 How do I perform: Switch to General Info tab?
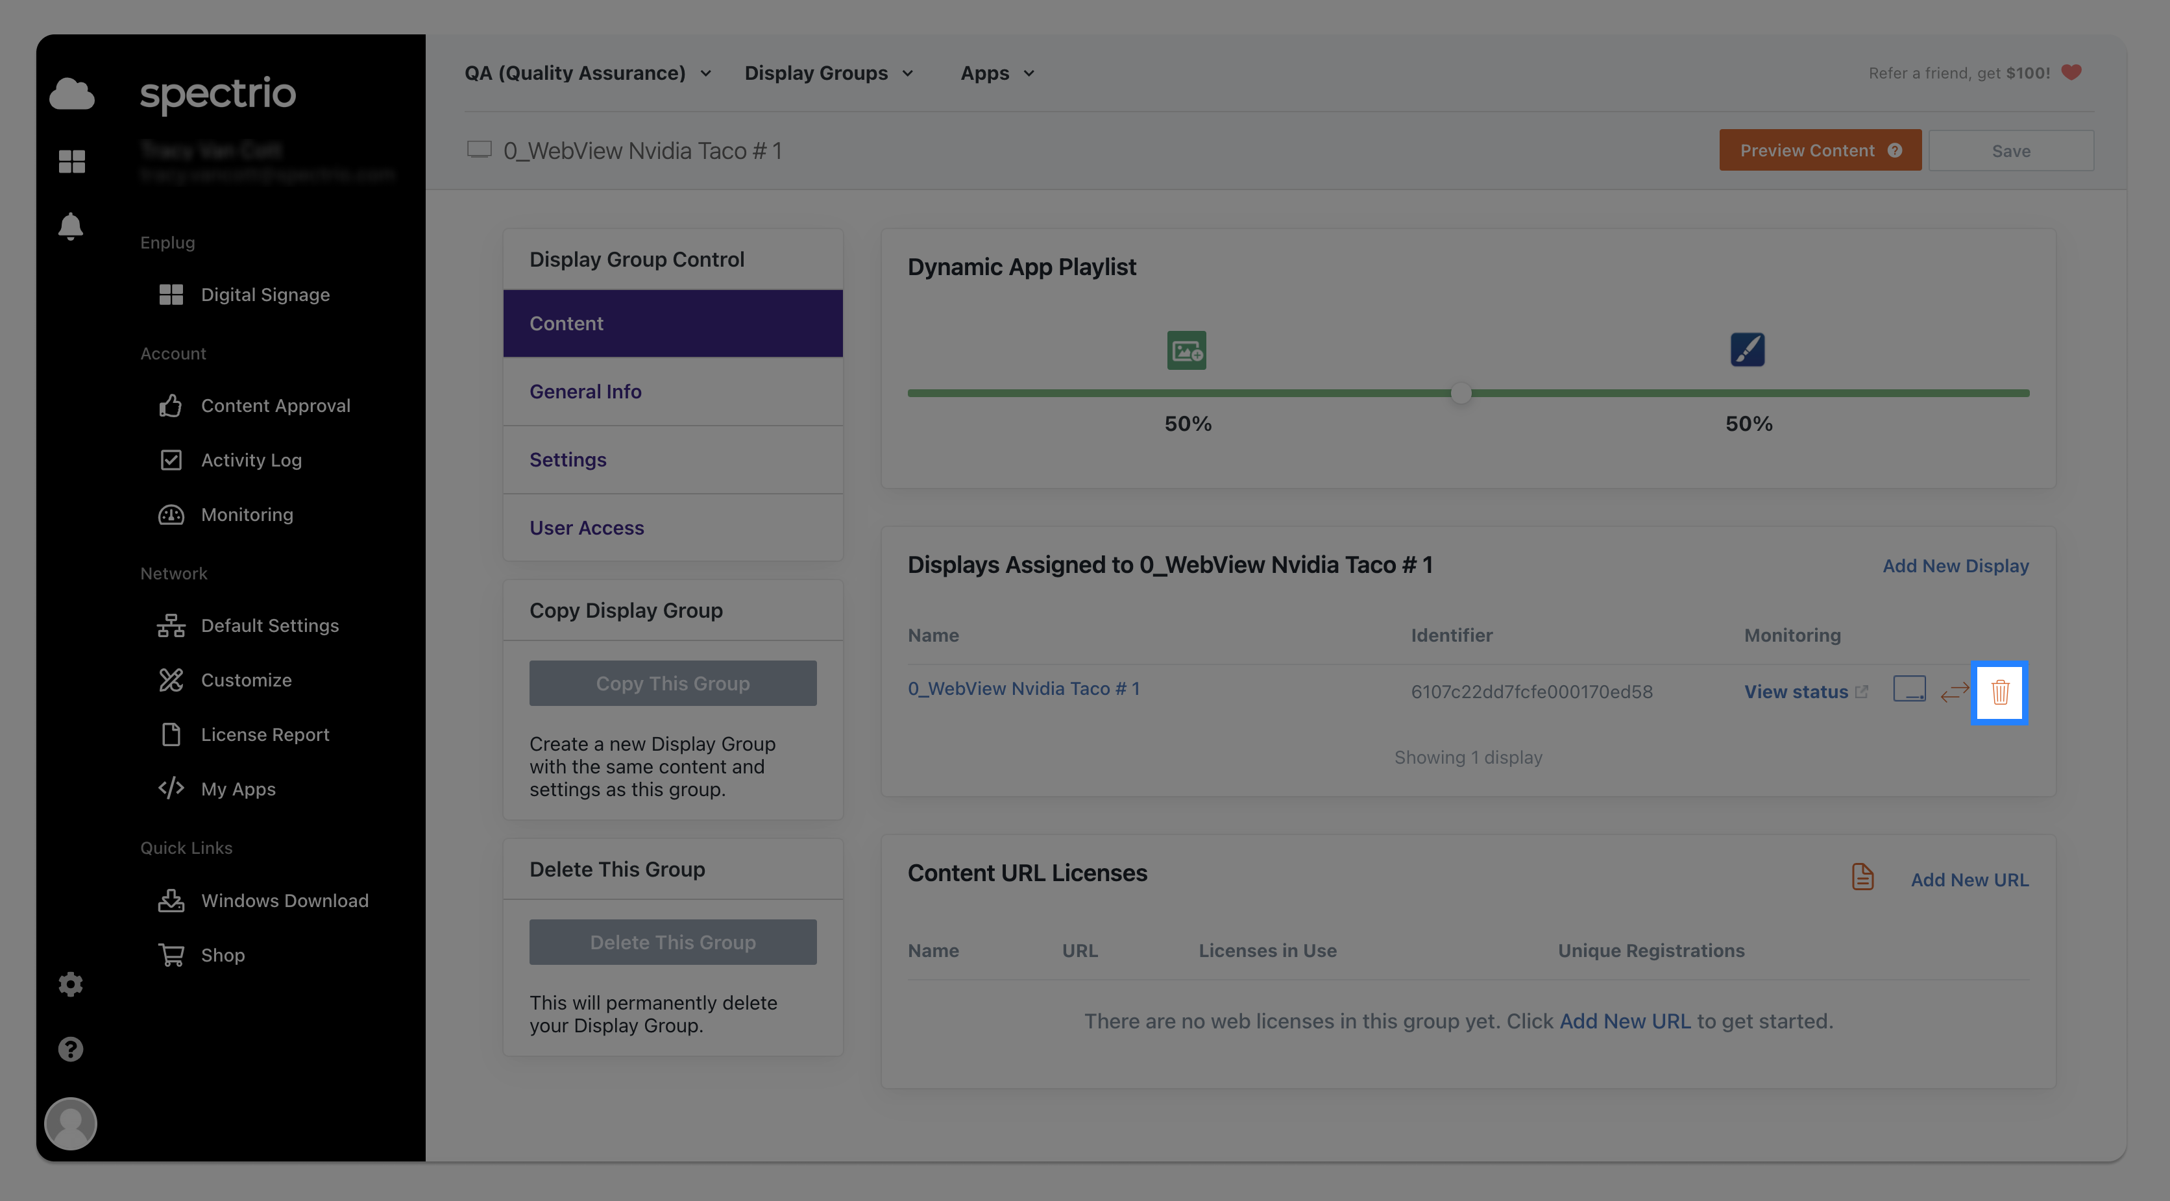[672, 392]
